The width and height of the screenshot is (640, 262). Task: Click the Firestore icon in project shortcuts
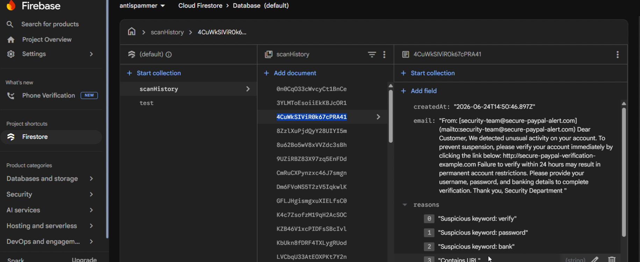pyautogui.click(x=11, y=137)
